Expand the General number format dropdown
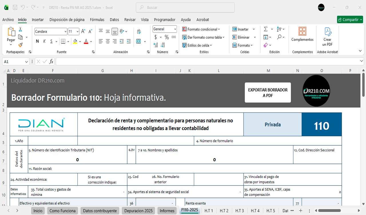Screen dimensions: 366x215 [x=175, y=29]
